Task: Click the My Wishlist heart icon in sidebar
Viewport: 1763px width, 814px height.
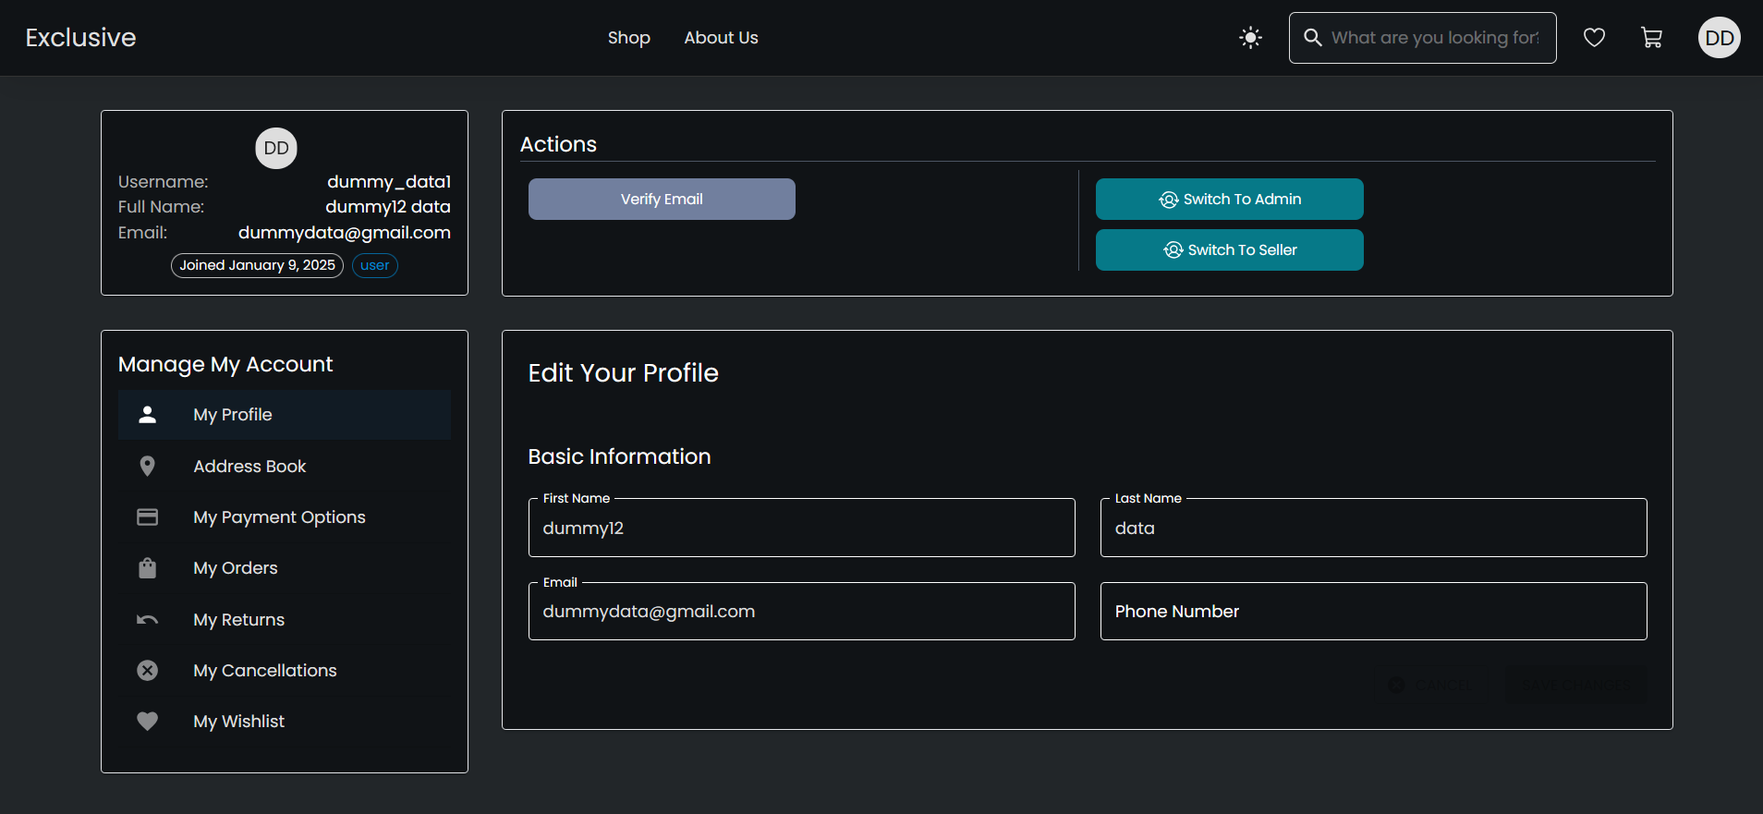Action: pyautogui.click(x=147, y=722)
